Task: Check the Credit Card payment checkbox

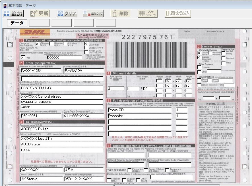Action: [x=86, y=52]
